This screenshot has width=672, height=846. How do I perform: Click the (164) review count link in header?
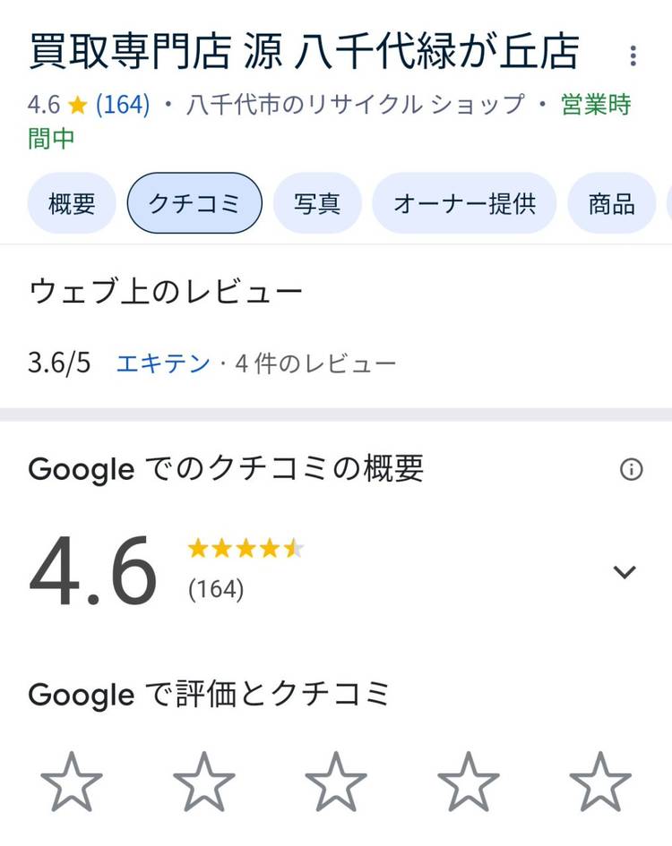pyautogui.click(x=122, y=105)
